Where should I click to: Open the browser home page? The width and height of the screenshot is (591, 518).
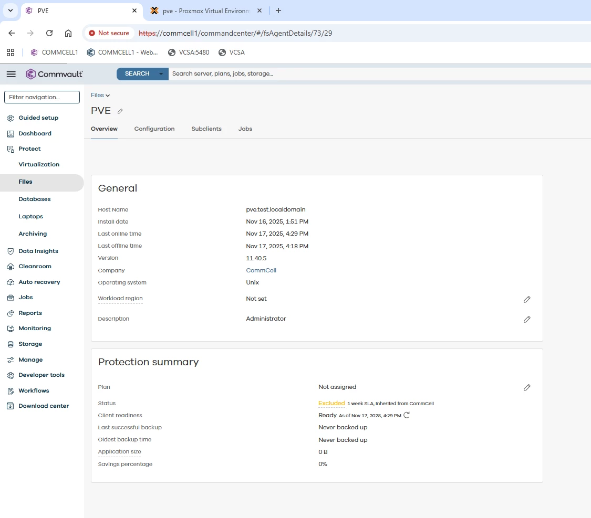[x=68, y=33]
